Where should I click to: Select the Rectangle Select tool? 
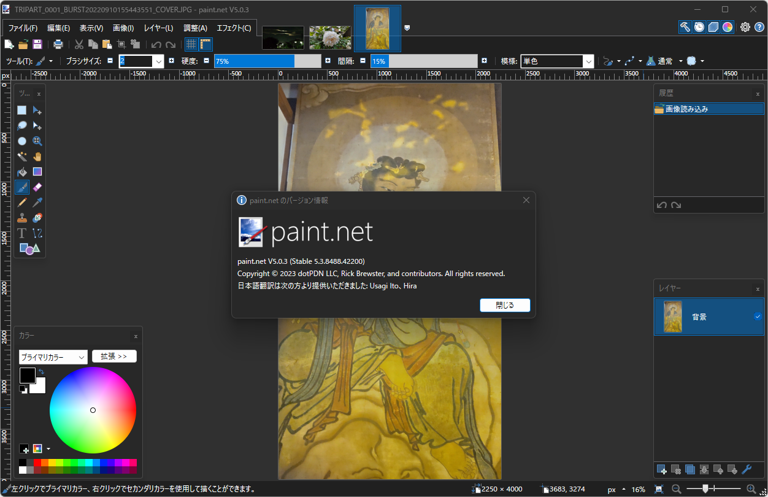coord(21,110)
